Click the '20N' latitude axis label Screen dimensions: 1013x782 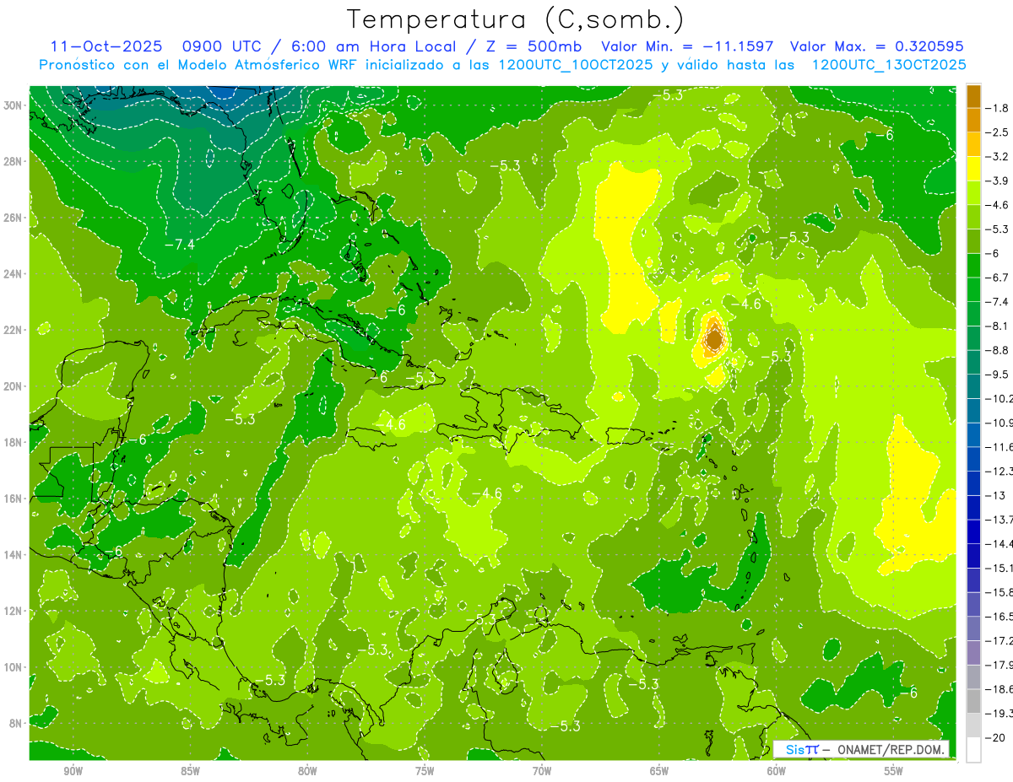[13, 386]
